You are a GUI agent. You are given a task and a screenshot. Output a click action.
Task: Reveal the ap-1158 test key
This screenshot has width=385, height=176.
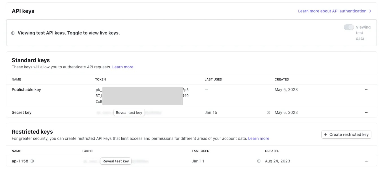(x=116, y=161)
